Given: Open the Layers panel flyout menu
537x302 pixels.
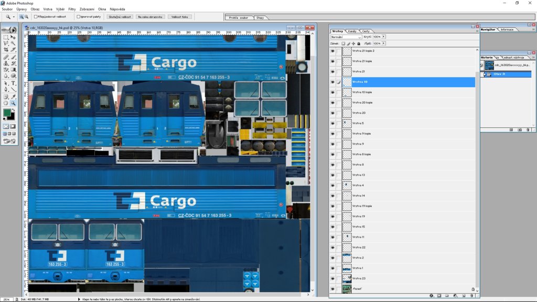Looking at the screenshot, I should pos(477,31).
